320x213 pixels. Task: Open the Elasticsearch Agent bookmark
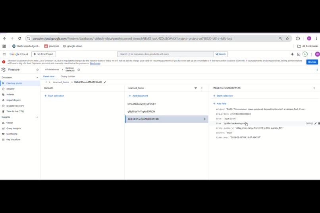pos(26,46)
